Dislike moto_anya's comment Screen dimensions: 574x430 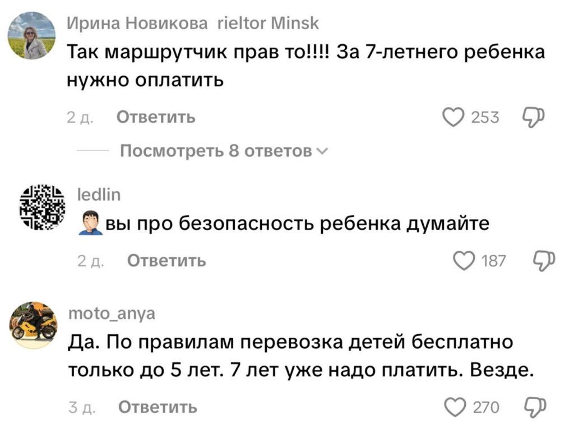[534, 406]
